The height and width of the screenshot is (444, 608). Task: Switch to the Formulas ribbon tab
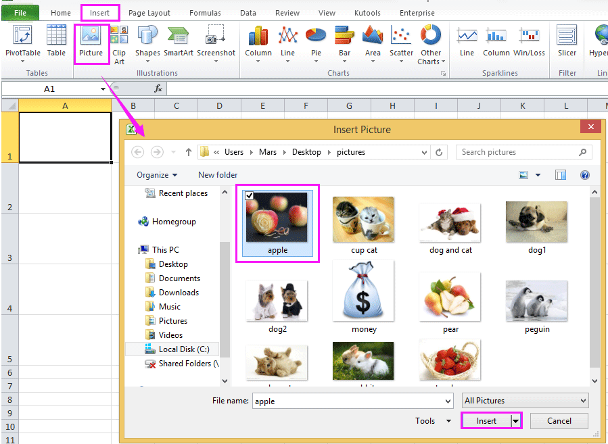[x=205, y=12]
